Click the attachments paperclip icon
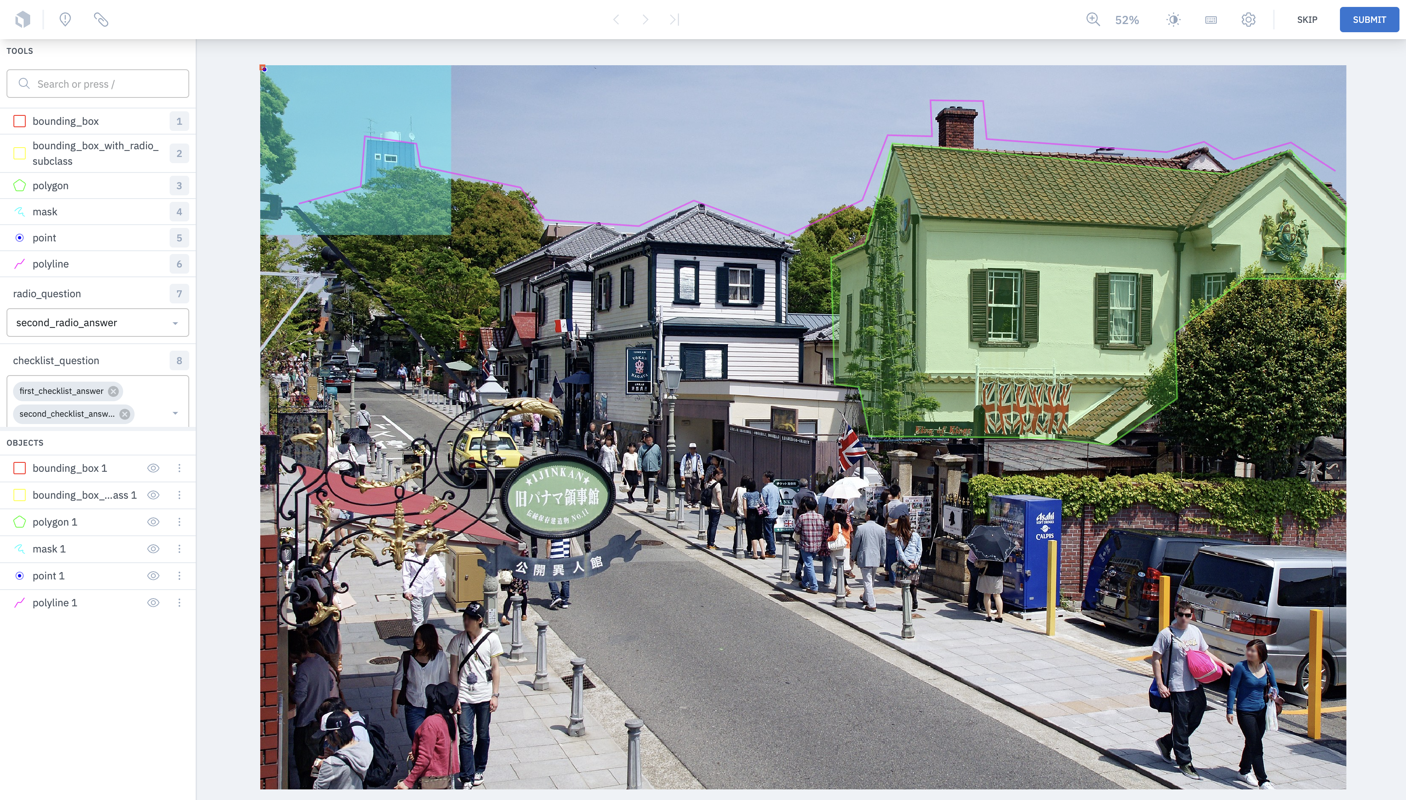 click(x=101, y=20)
